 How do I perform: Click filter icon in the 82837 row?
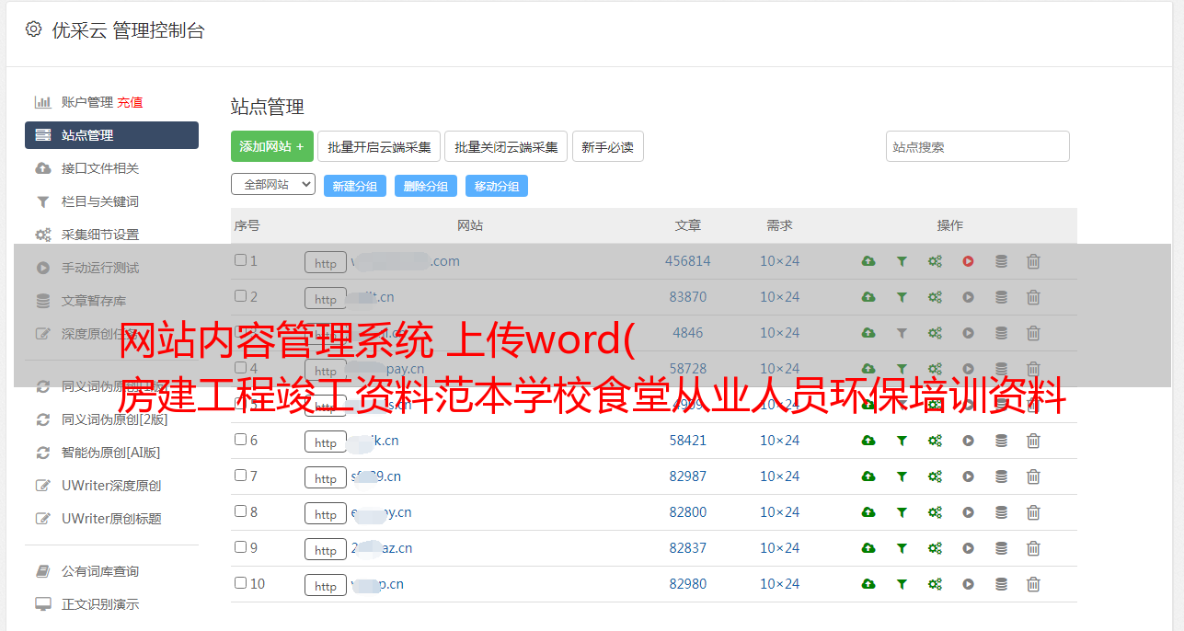[x=902, y=548]
